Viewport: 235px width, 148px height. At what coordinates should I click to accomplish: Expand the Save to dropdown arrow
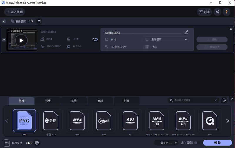click(176, 143)
